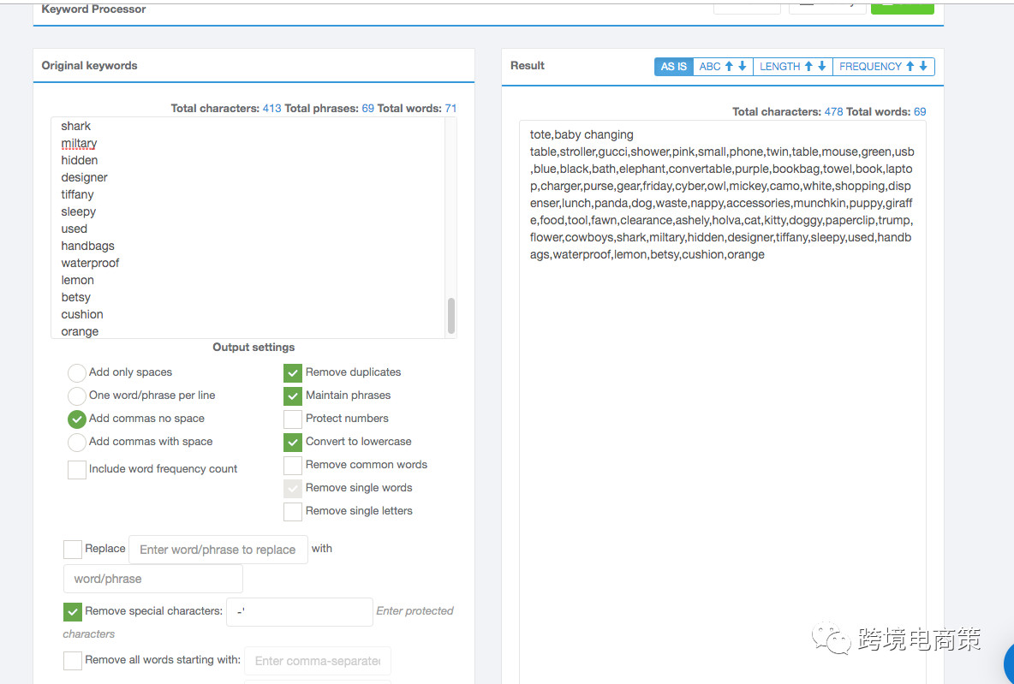Click FREQUENCY ascending sort arrow
Screen dimensions: 1014x684
click(x=910, y=66)
